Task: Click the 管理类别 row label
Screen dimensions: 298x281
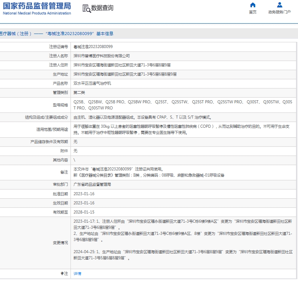Action: [61, 92]
